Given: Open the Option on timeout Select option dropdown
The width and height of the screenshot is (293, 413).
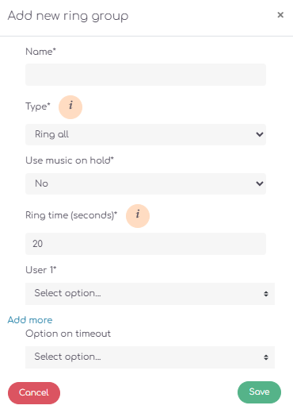Looking at the screenshot, I should (150, 357).
